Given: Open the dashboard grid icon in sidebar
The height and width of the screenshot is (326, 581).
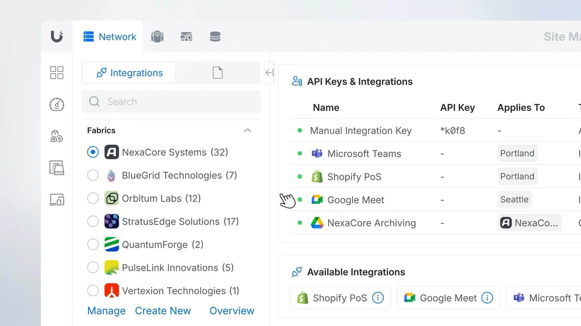Looking at the screenshot, I should click(x=57, y=72).
